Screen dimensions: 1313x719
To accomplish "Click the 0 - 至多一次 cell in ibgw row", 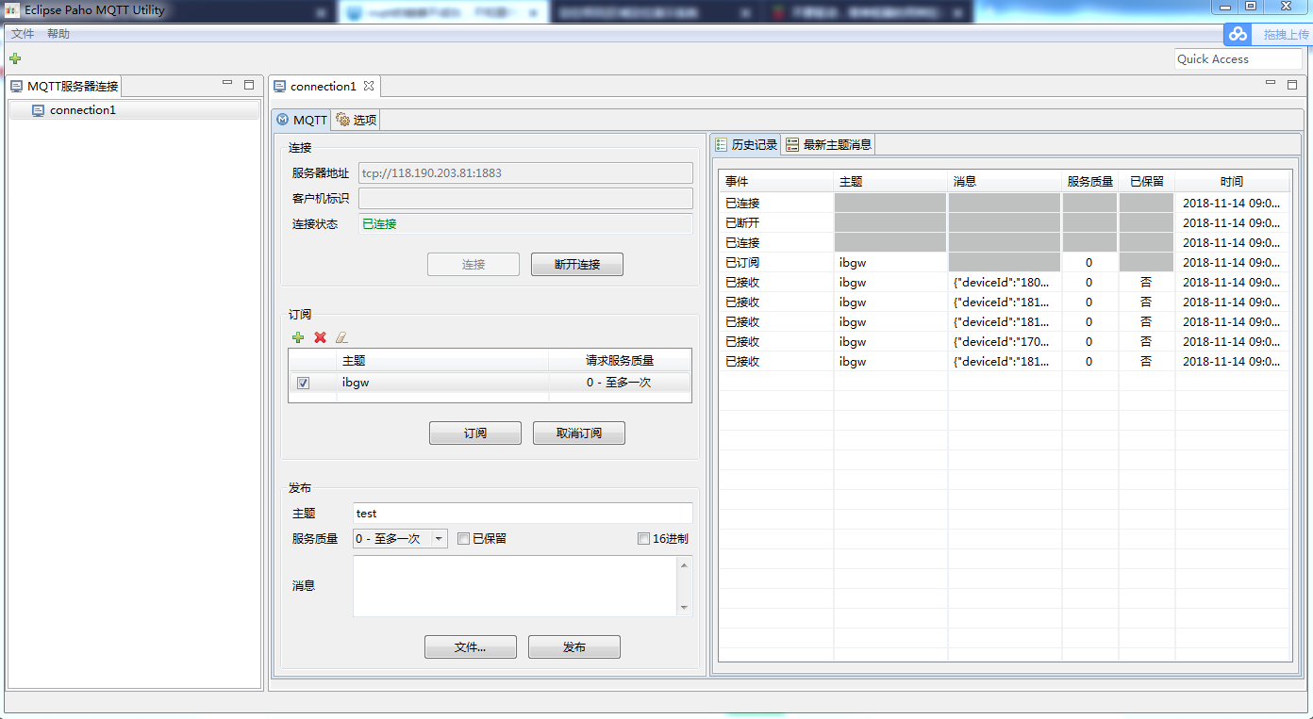I will (x=620, y=383).
